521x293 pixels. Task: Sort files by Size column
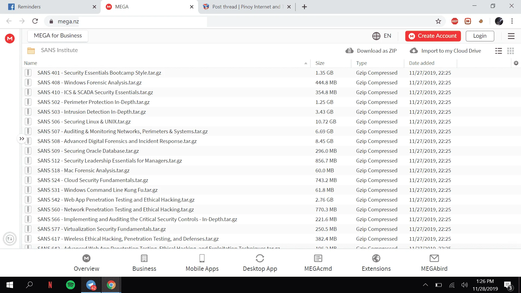pyautogui.click(x=320, y=63)
